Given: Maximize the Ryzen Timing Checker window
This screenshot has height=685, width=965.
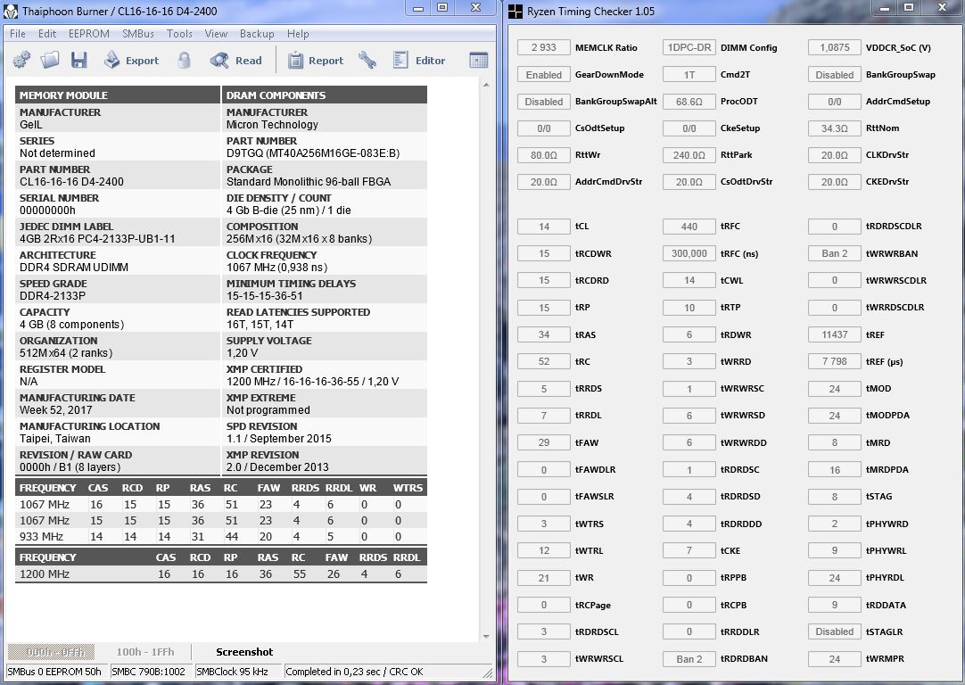Looking at the screenshot, I should click(909, 8).
